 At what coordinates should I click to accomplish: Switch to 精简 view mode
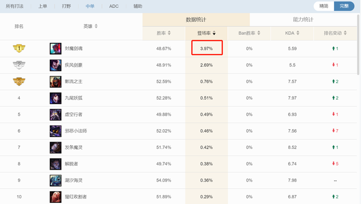(x=324, y=6)
